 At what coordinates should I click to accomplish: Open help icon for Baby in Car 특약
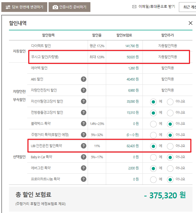coord(84,157)
